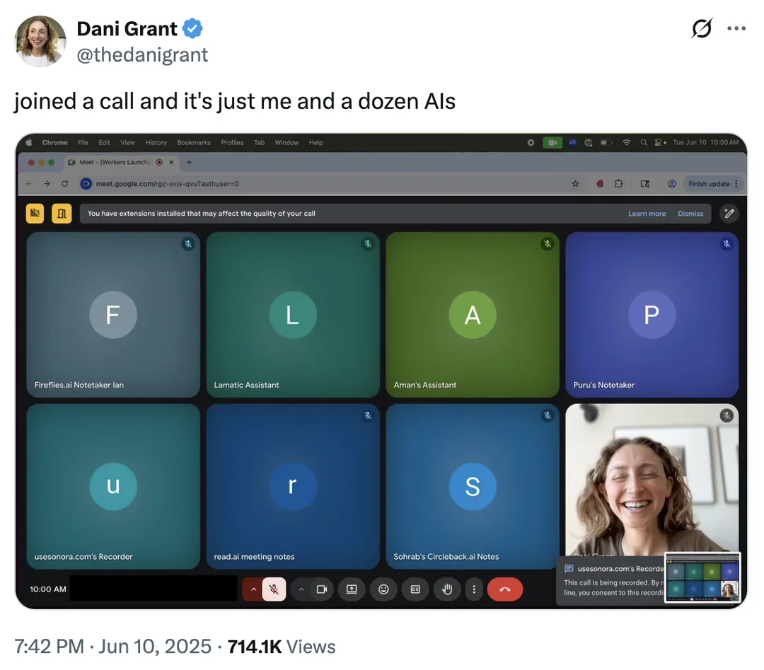
Task: Close the Meet browser tab
Action: click(171, 162)
